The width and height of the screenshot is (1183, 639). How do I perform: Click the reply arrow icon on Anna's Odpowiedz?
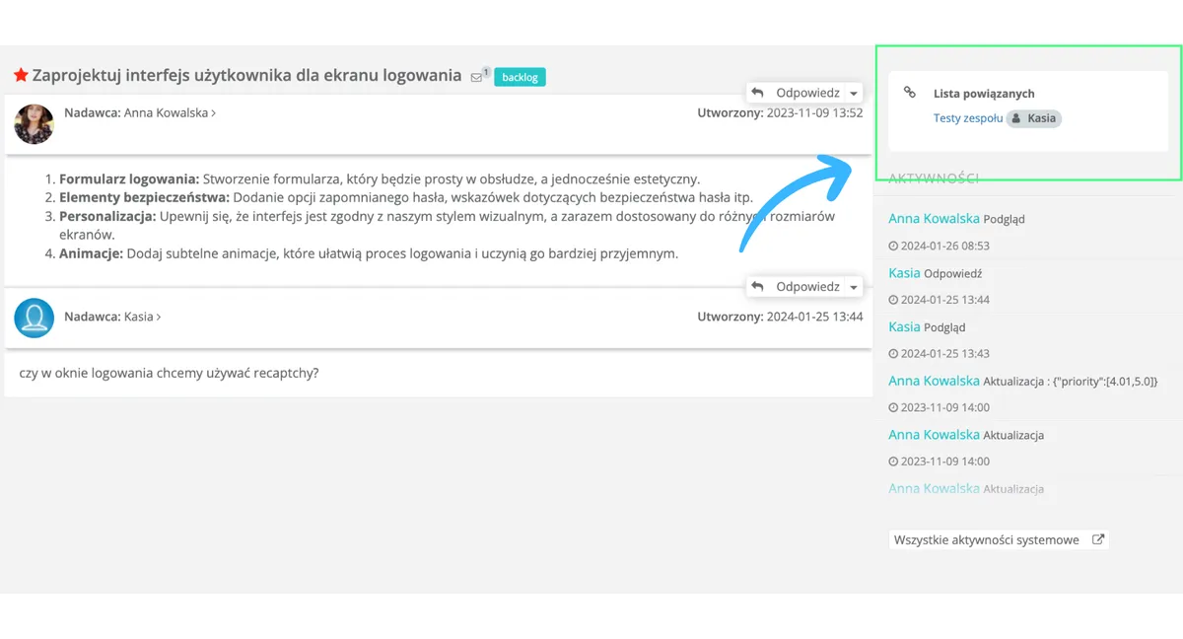point(757,93)
